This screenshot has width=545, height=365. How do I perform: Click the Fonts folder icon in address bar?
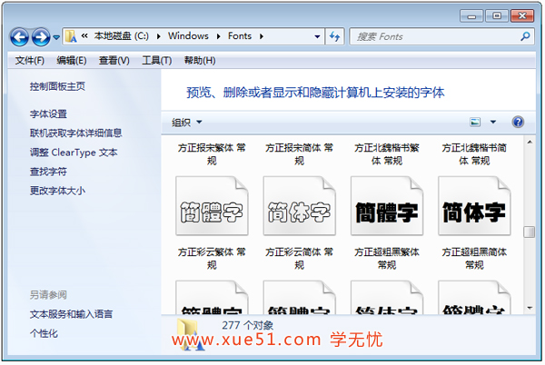coord(71,36)
